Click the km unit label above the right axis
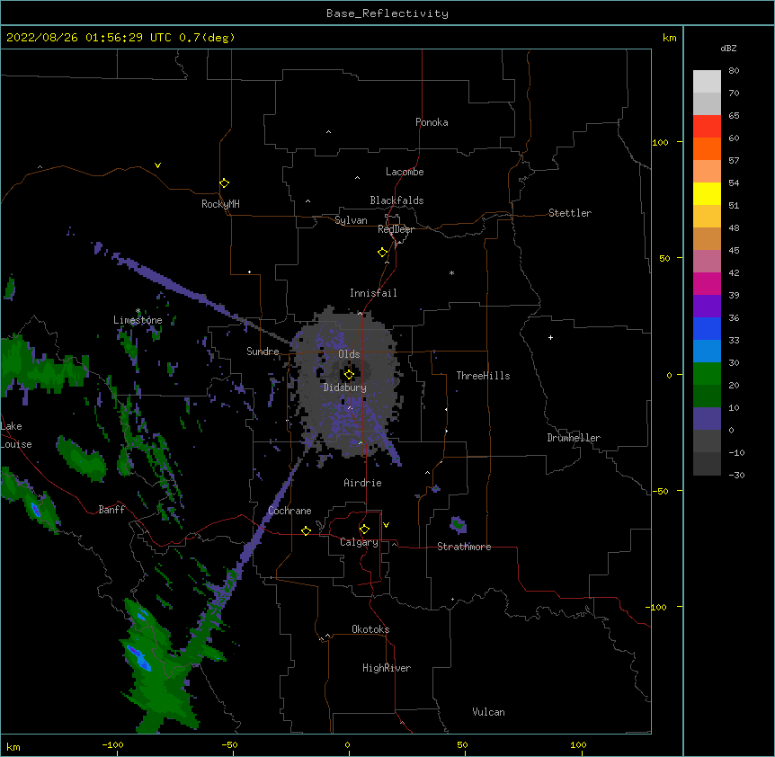The height and width of the screenshot is (757, 775). point(670,38)
